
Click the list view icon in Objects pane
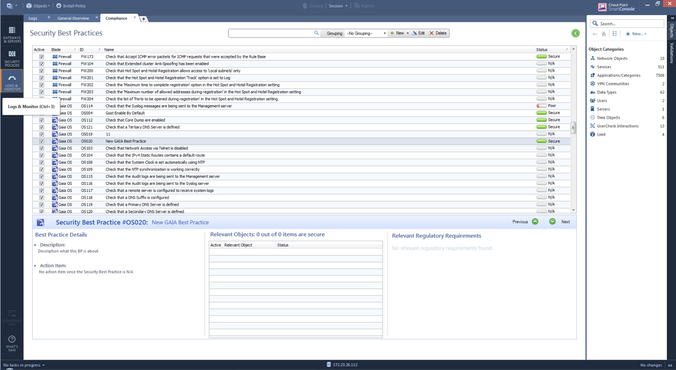pyautogui.click(x=615, y=34)
